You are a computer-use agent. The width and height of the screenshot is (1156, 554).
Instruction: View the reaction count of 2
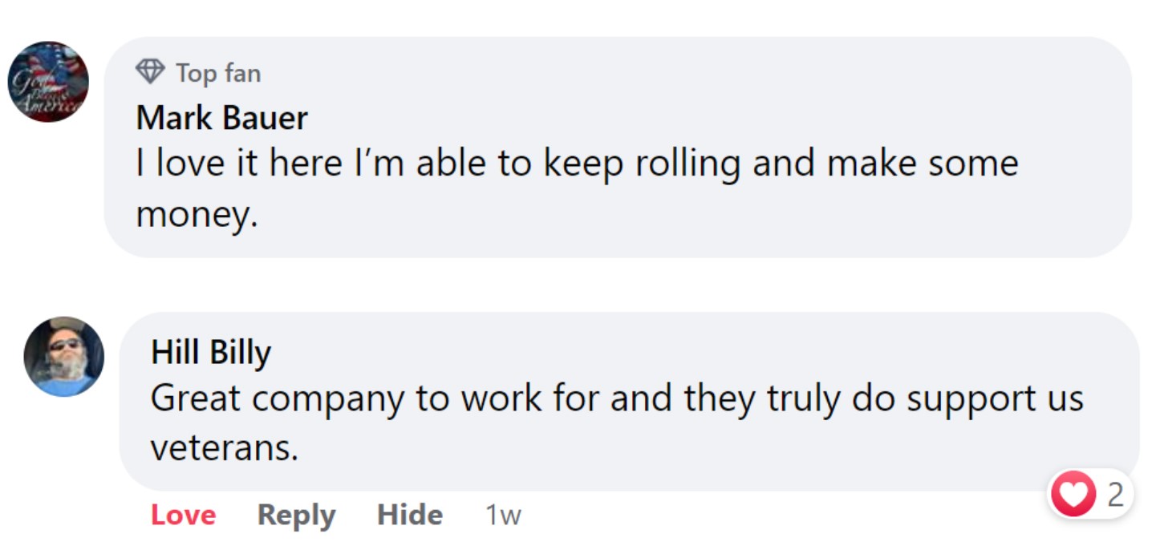coord(1115,495)
